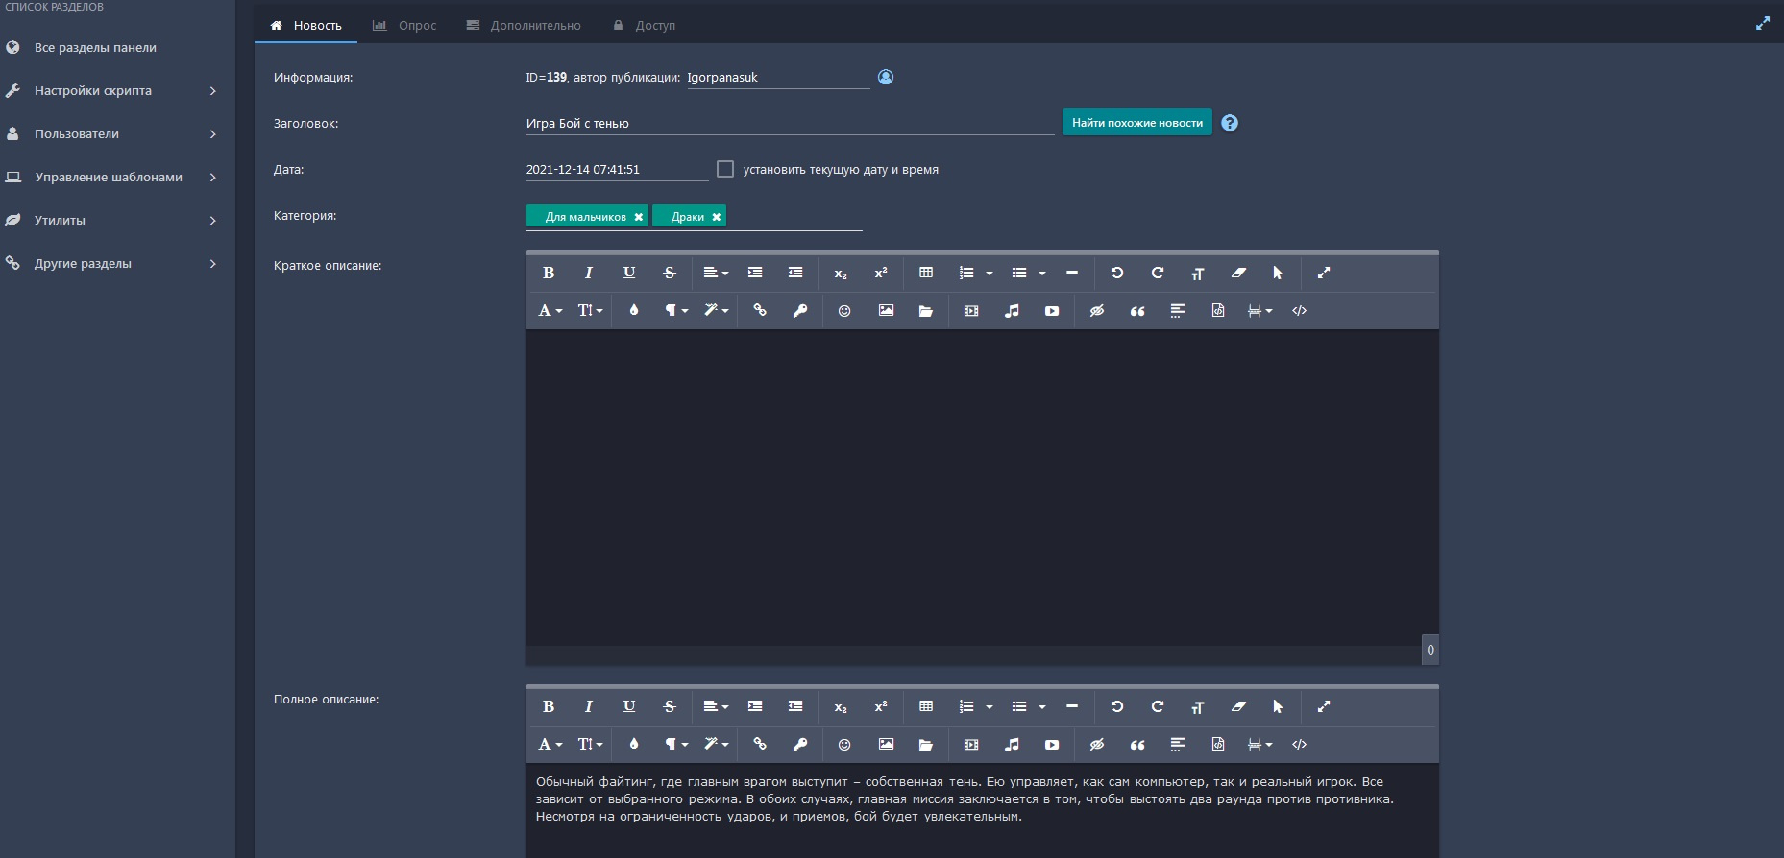
Task: Open the Дополнительно tab
Action: click(x=524, y=25)
